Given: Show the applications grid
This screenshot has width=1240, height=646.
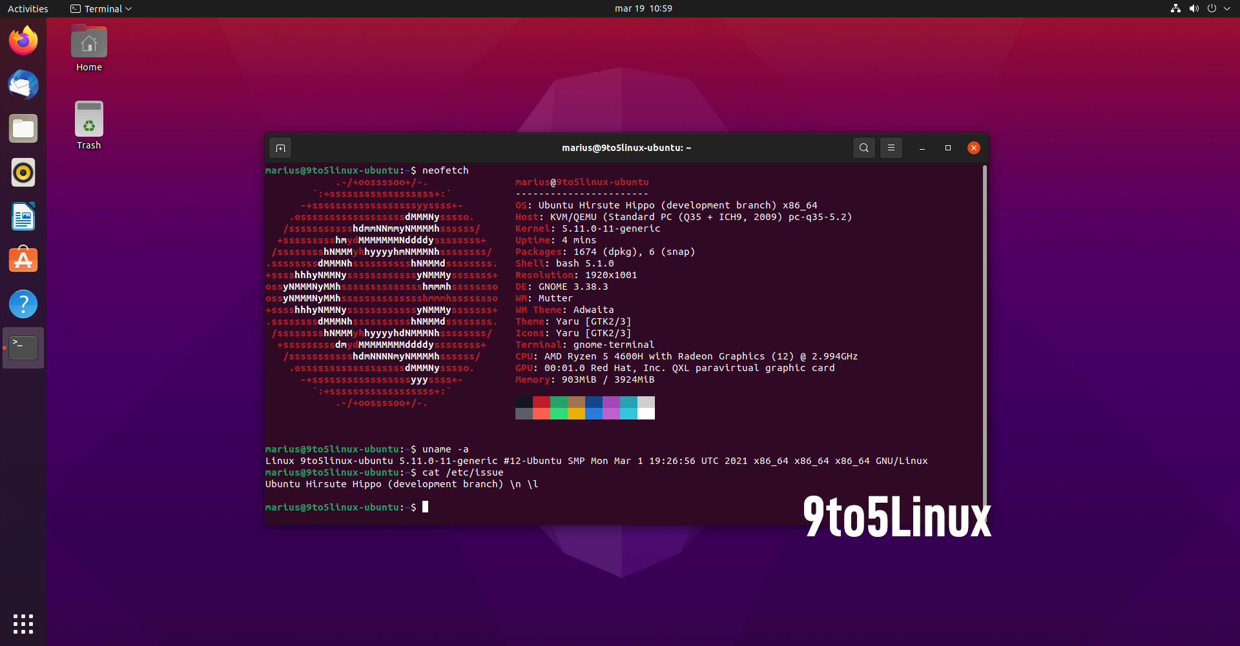Looking at the screenshot, I should point(23,623).
